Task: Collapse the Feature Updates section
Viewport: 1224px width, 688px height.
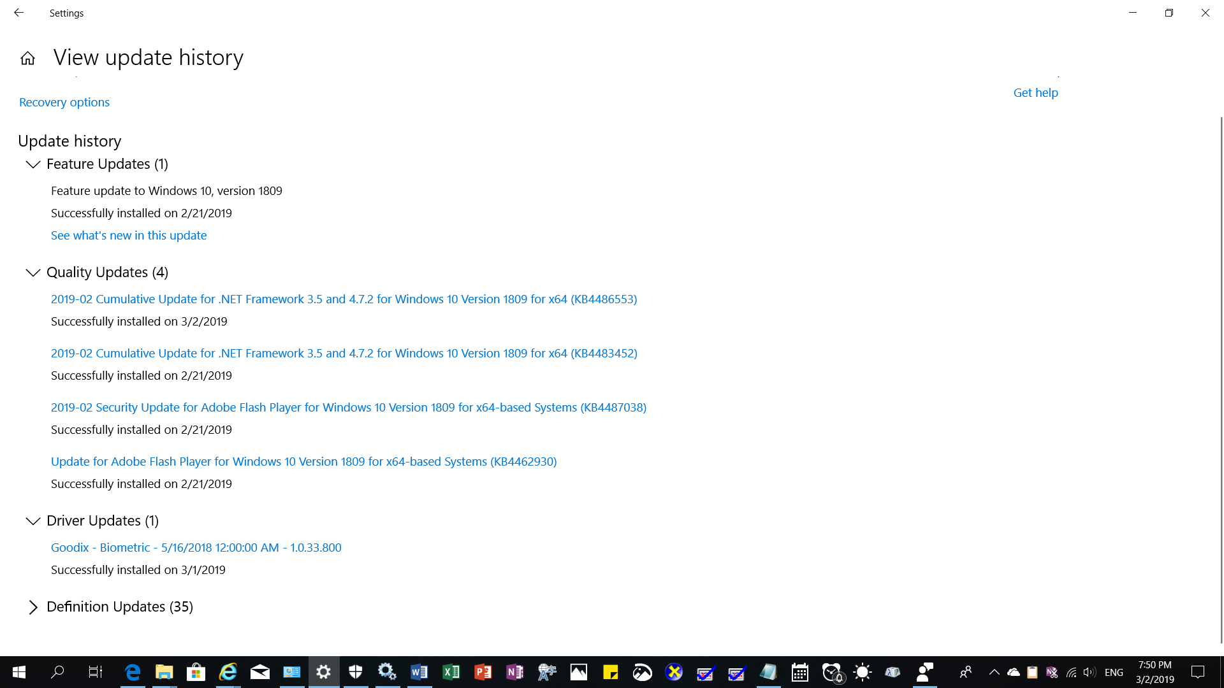Action: point(33,164)
